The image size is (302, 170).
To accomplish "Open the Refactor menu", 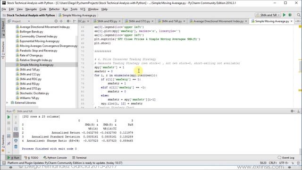I will point(54,9).
